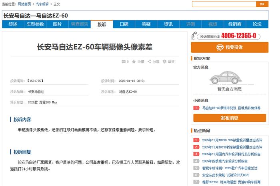Open the 口碑 tab
The width and height of the screenshot is (280, 186).
(124, 24)
